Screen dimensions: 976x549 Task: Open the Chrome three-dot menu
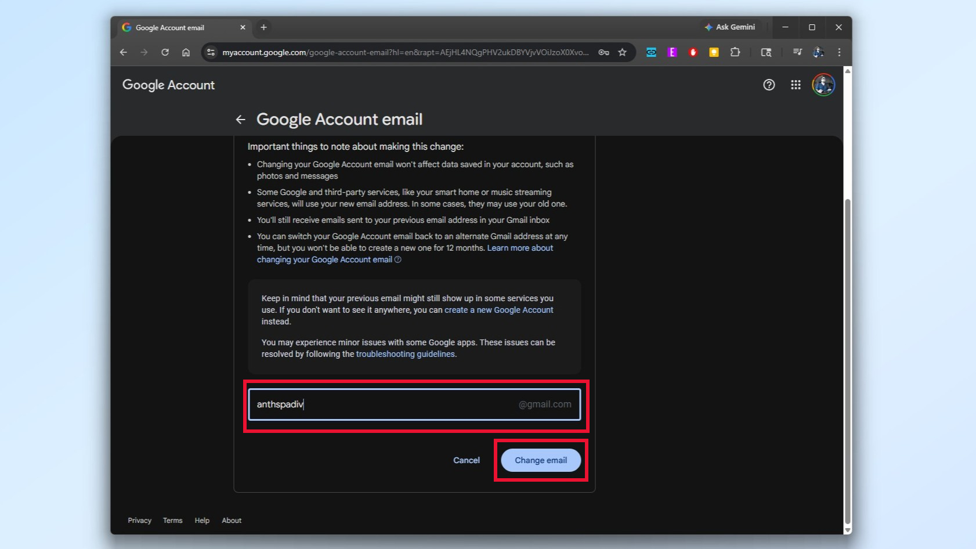[x=839, y=52]
